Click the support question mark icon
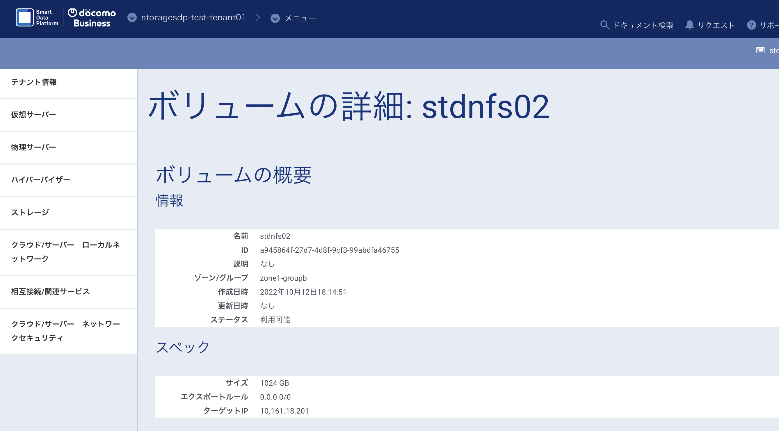This screenshot has width=779, height=431. pyautogui.click(x=751, y=25)
